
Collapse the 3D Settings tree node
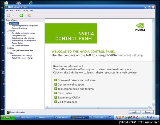pos(8,23)
